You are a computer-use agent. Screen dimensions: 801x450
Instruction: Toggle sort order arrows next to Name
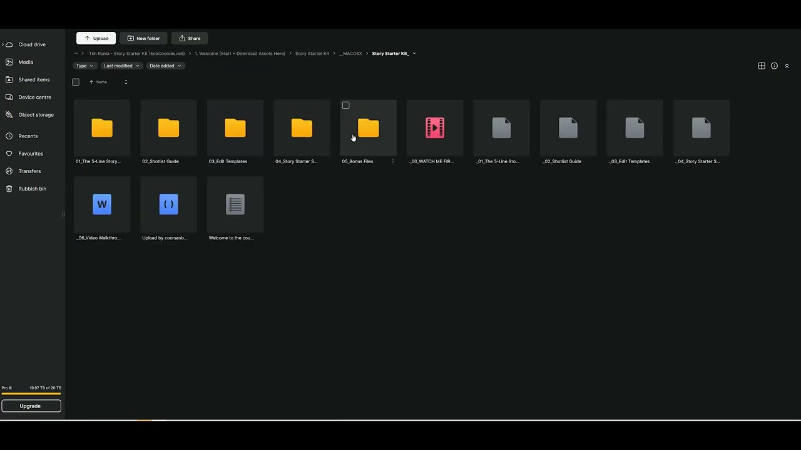point(126,82)
